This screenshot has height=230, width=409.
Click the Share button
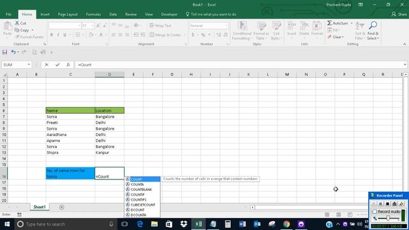pyautogui.click(x=399, y=14)
